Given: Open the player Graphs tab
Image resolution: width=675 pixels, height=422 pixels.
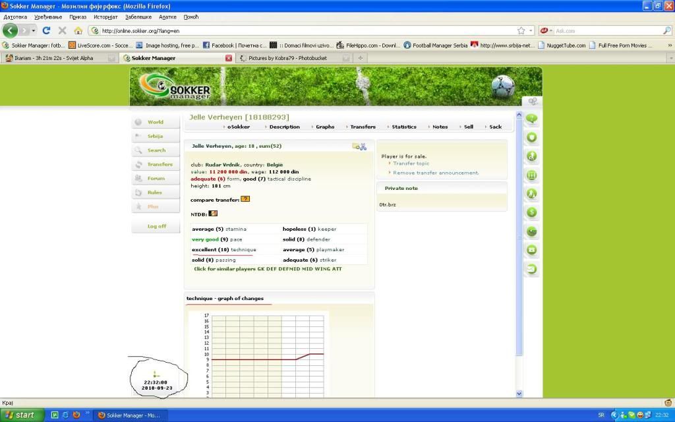Looking at the screenshot, I should click(324, 127).
